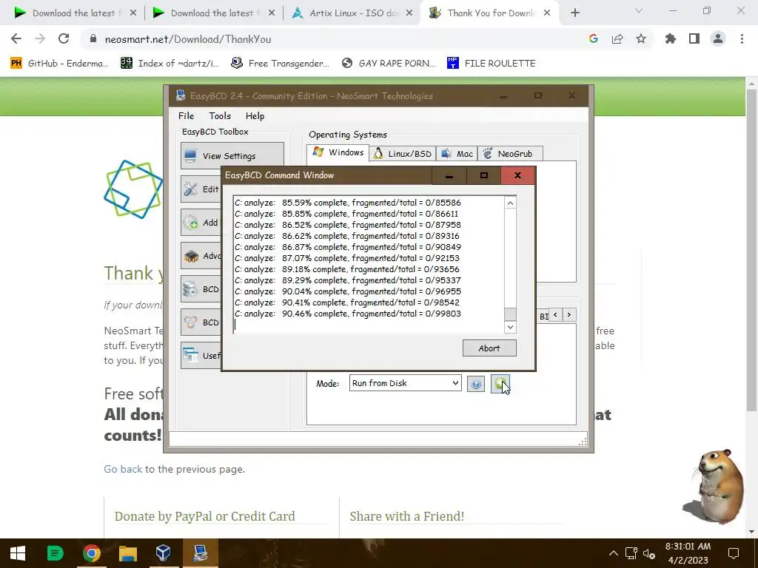
Task: Open the Windows Start menu
Action: tap(18, 553)
